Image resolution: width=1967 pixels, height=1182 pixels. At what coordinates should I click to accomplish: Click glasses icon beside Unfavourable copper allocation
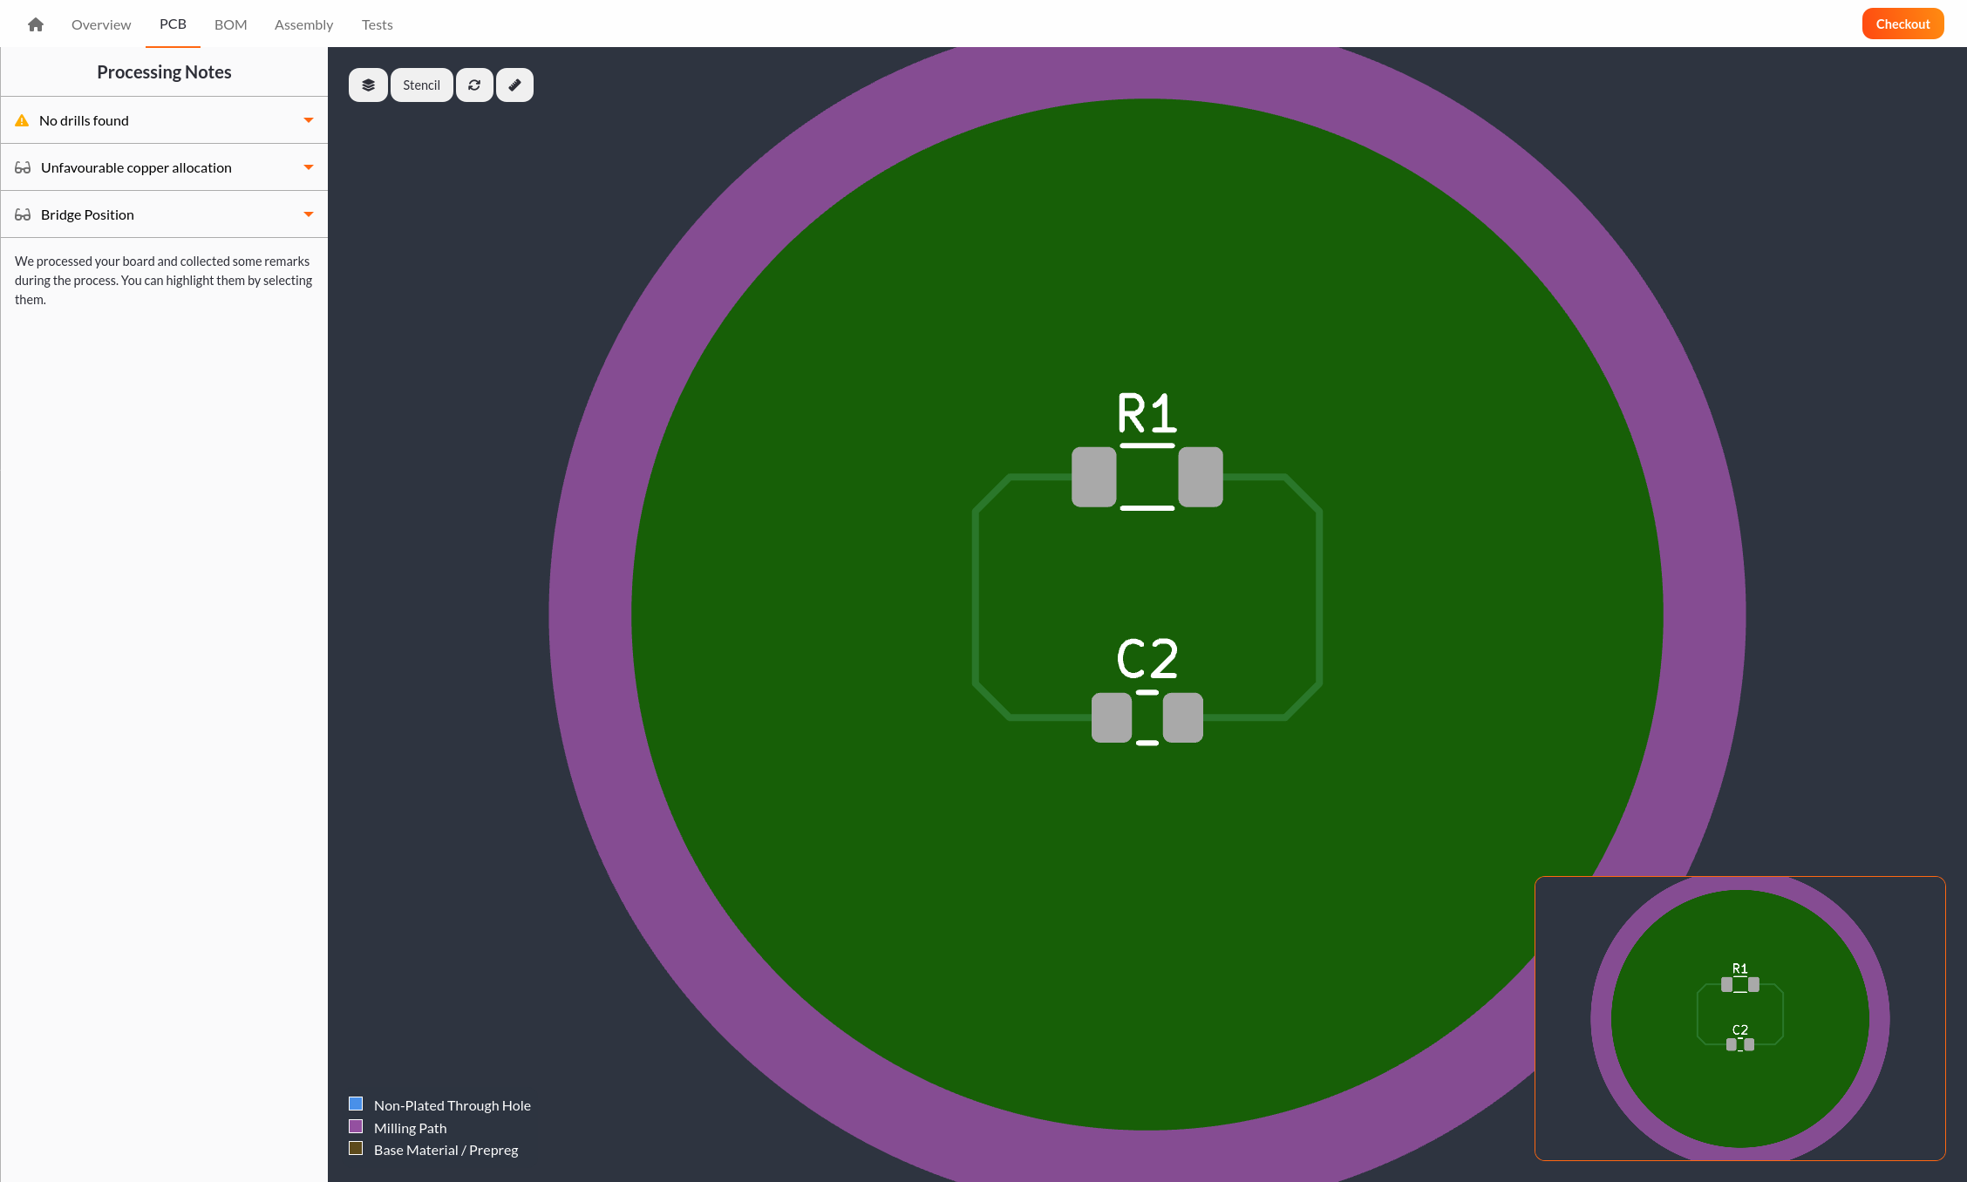point(23,167)
